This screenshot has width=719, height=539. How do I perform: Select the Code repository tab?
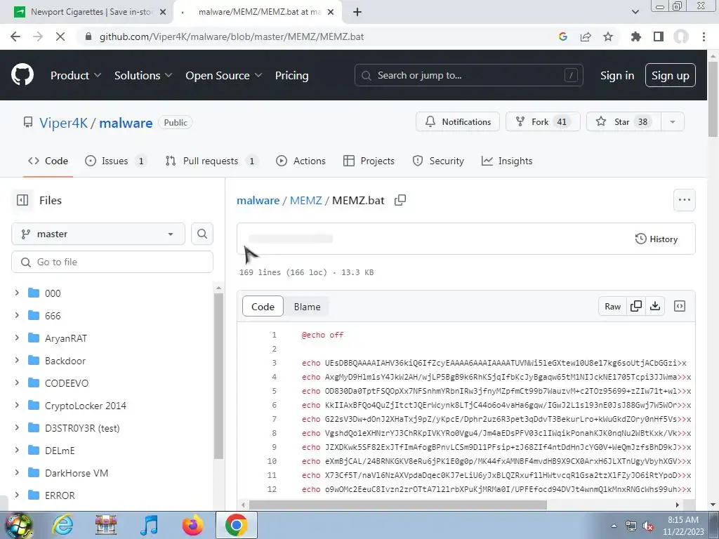48,161
